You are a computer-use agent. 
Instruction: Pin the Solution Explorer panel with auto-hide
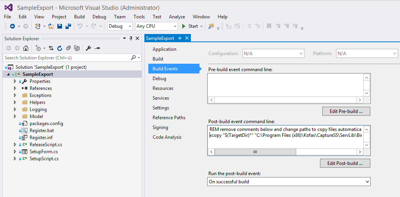point(131,38)
